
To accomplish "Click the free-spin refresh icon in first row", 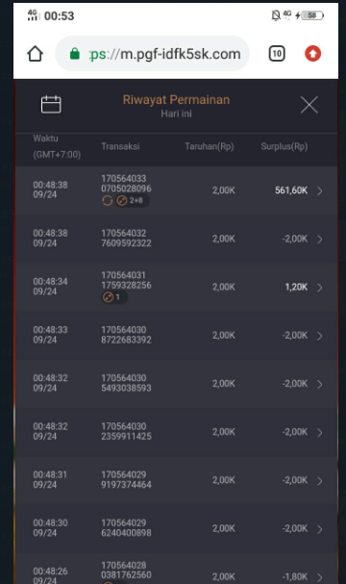I will (x=107, y=201).
